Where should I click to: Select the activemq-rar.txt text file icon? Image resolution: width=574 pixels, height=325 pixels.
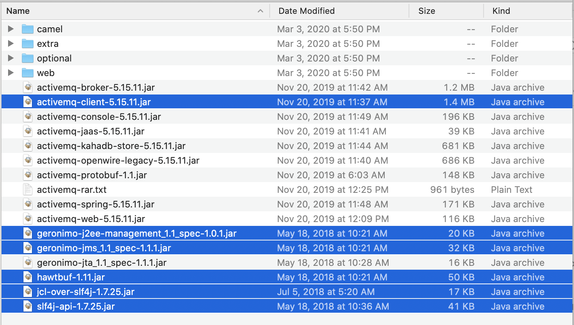tap(28, 189)
